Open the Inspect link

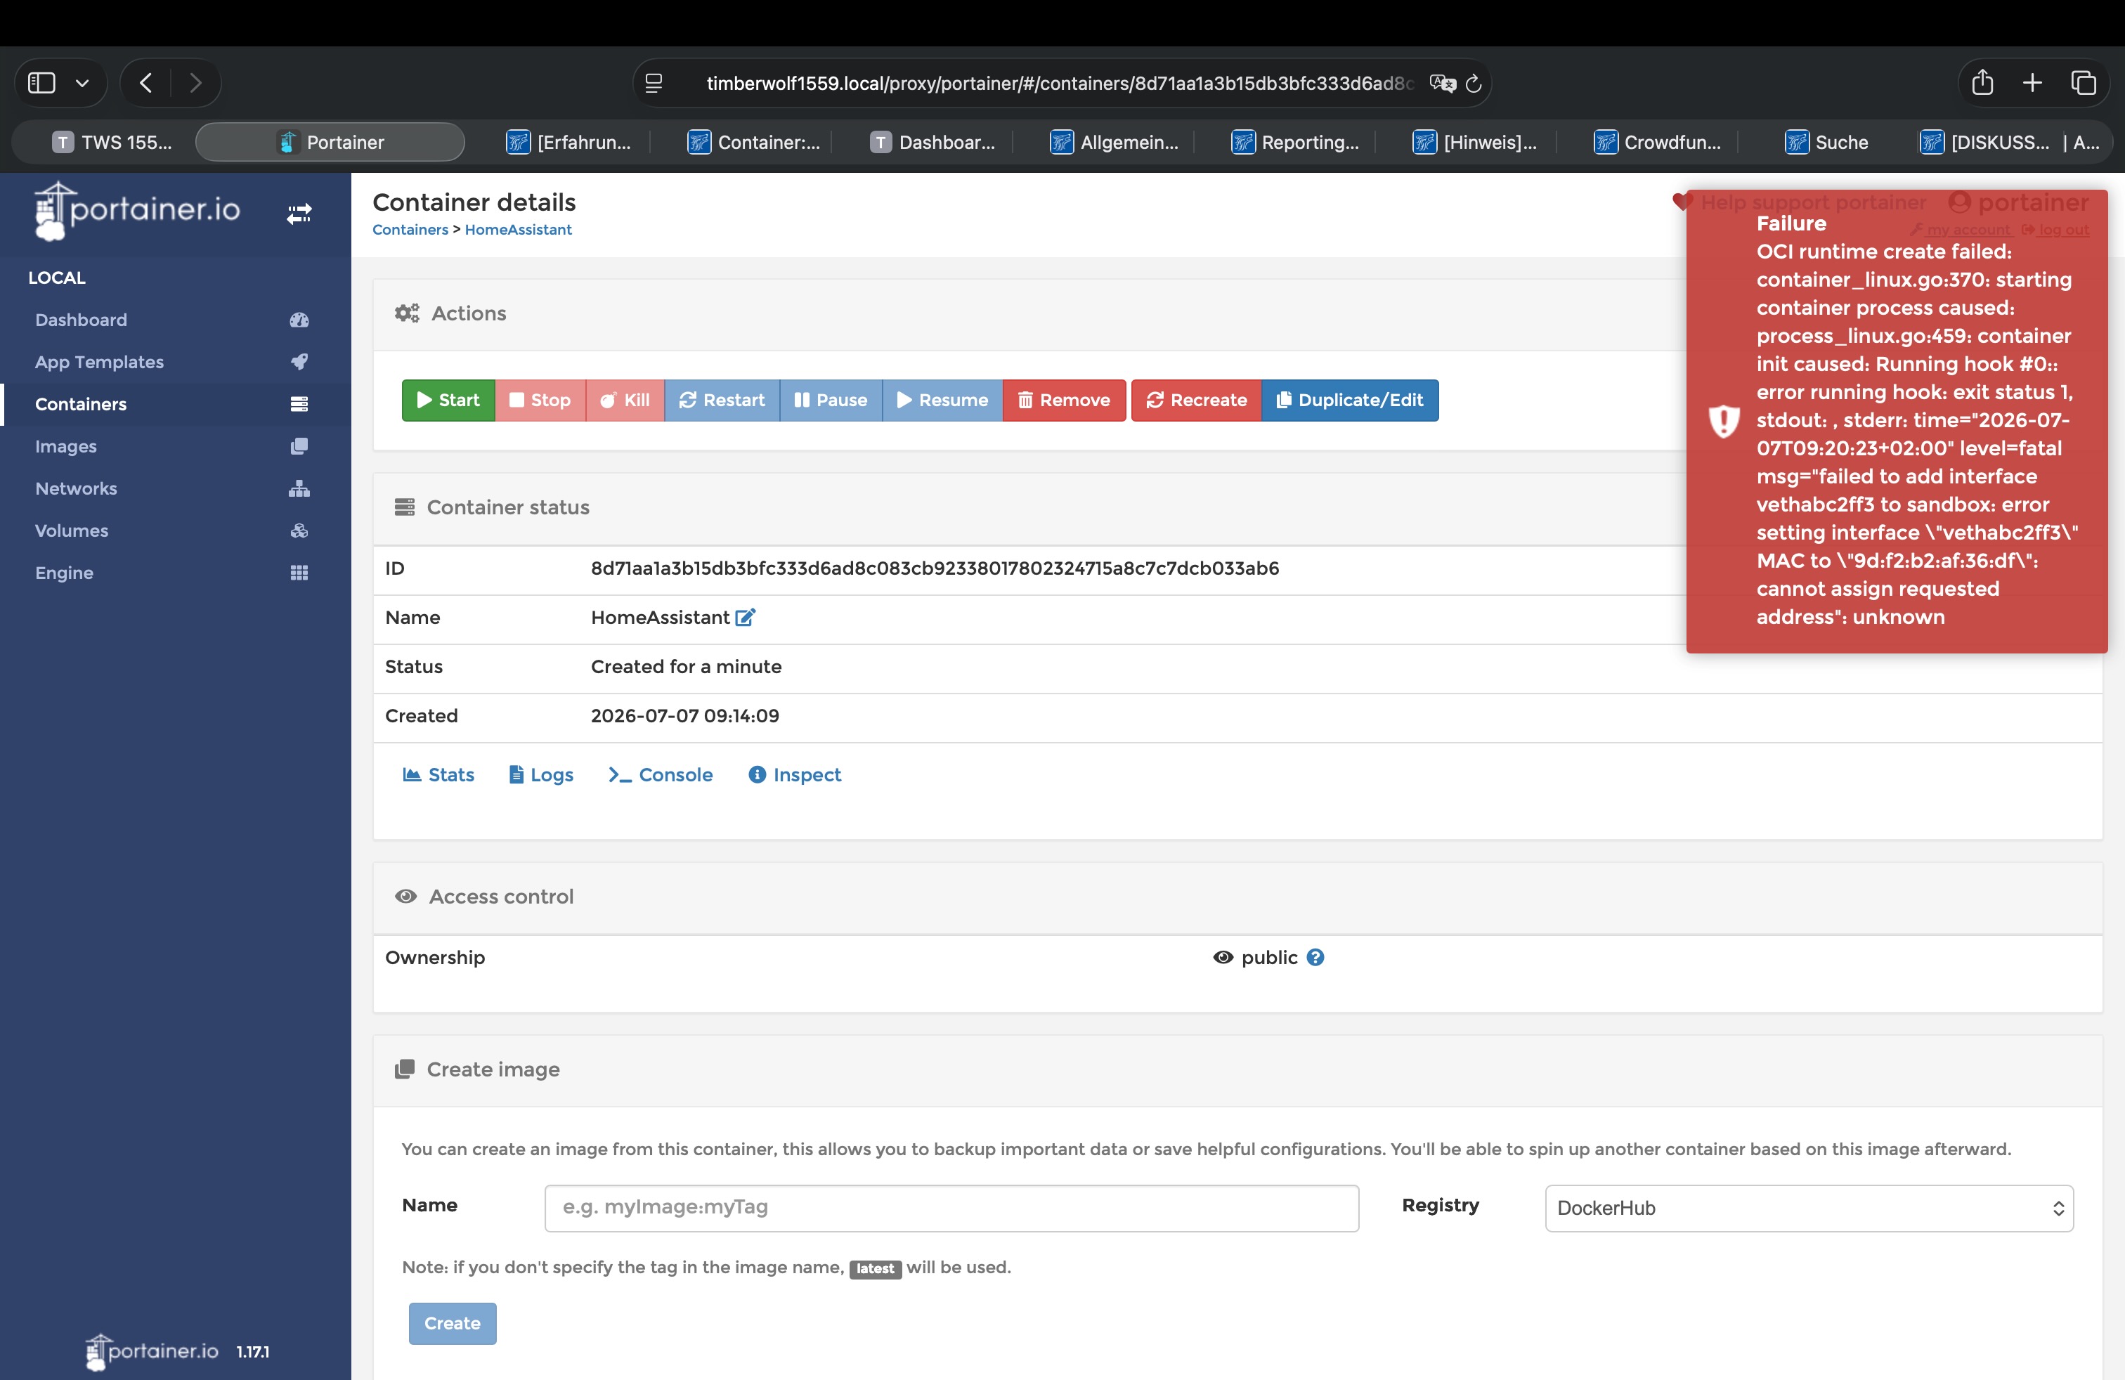click(x=795, y=774)
